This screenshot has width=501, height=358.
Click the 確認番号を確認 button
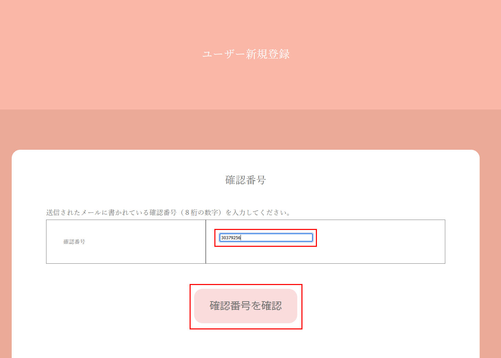pos(245,306)
